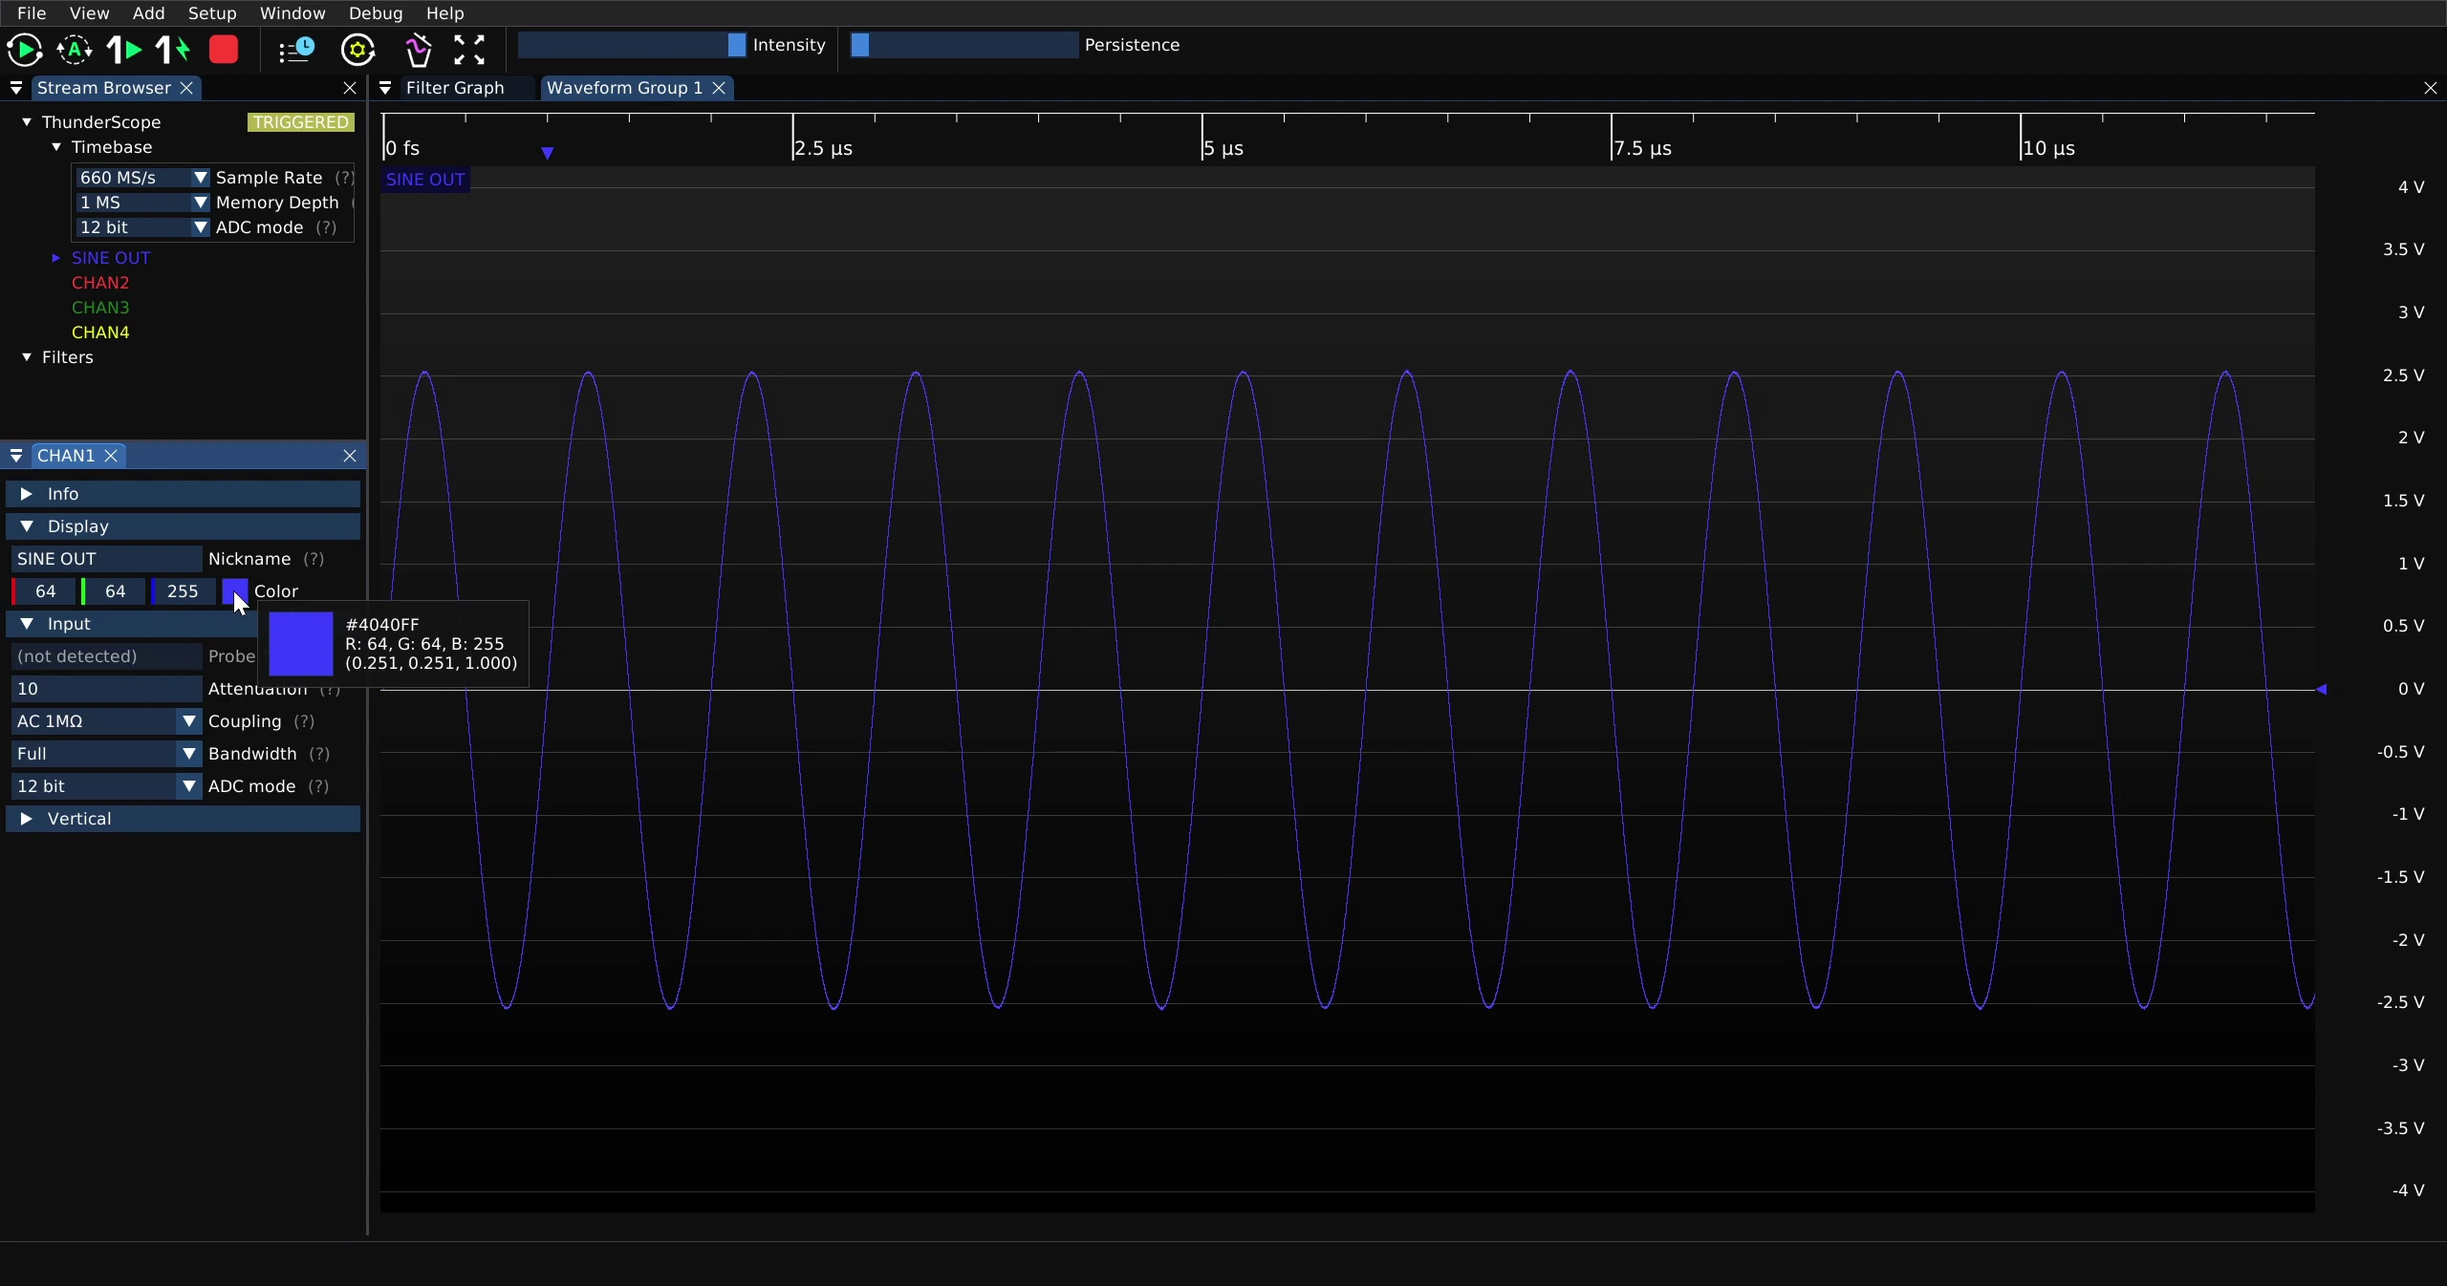
Task: Clear persistence with the bucket icon
Action: tap(418, 50)
